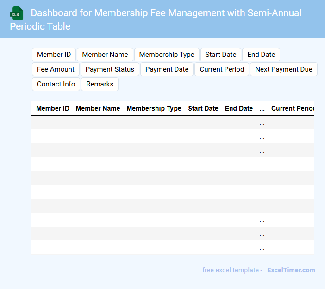The image size is (325, 289).
Task: Click the Current Period column header
Action: 292,108
